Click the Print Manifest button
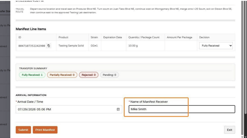Viewport: 247px width, 138px height. tap(45, 130)
